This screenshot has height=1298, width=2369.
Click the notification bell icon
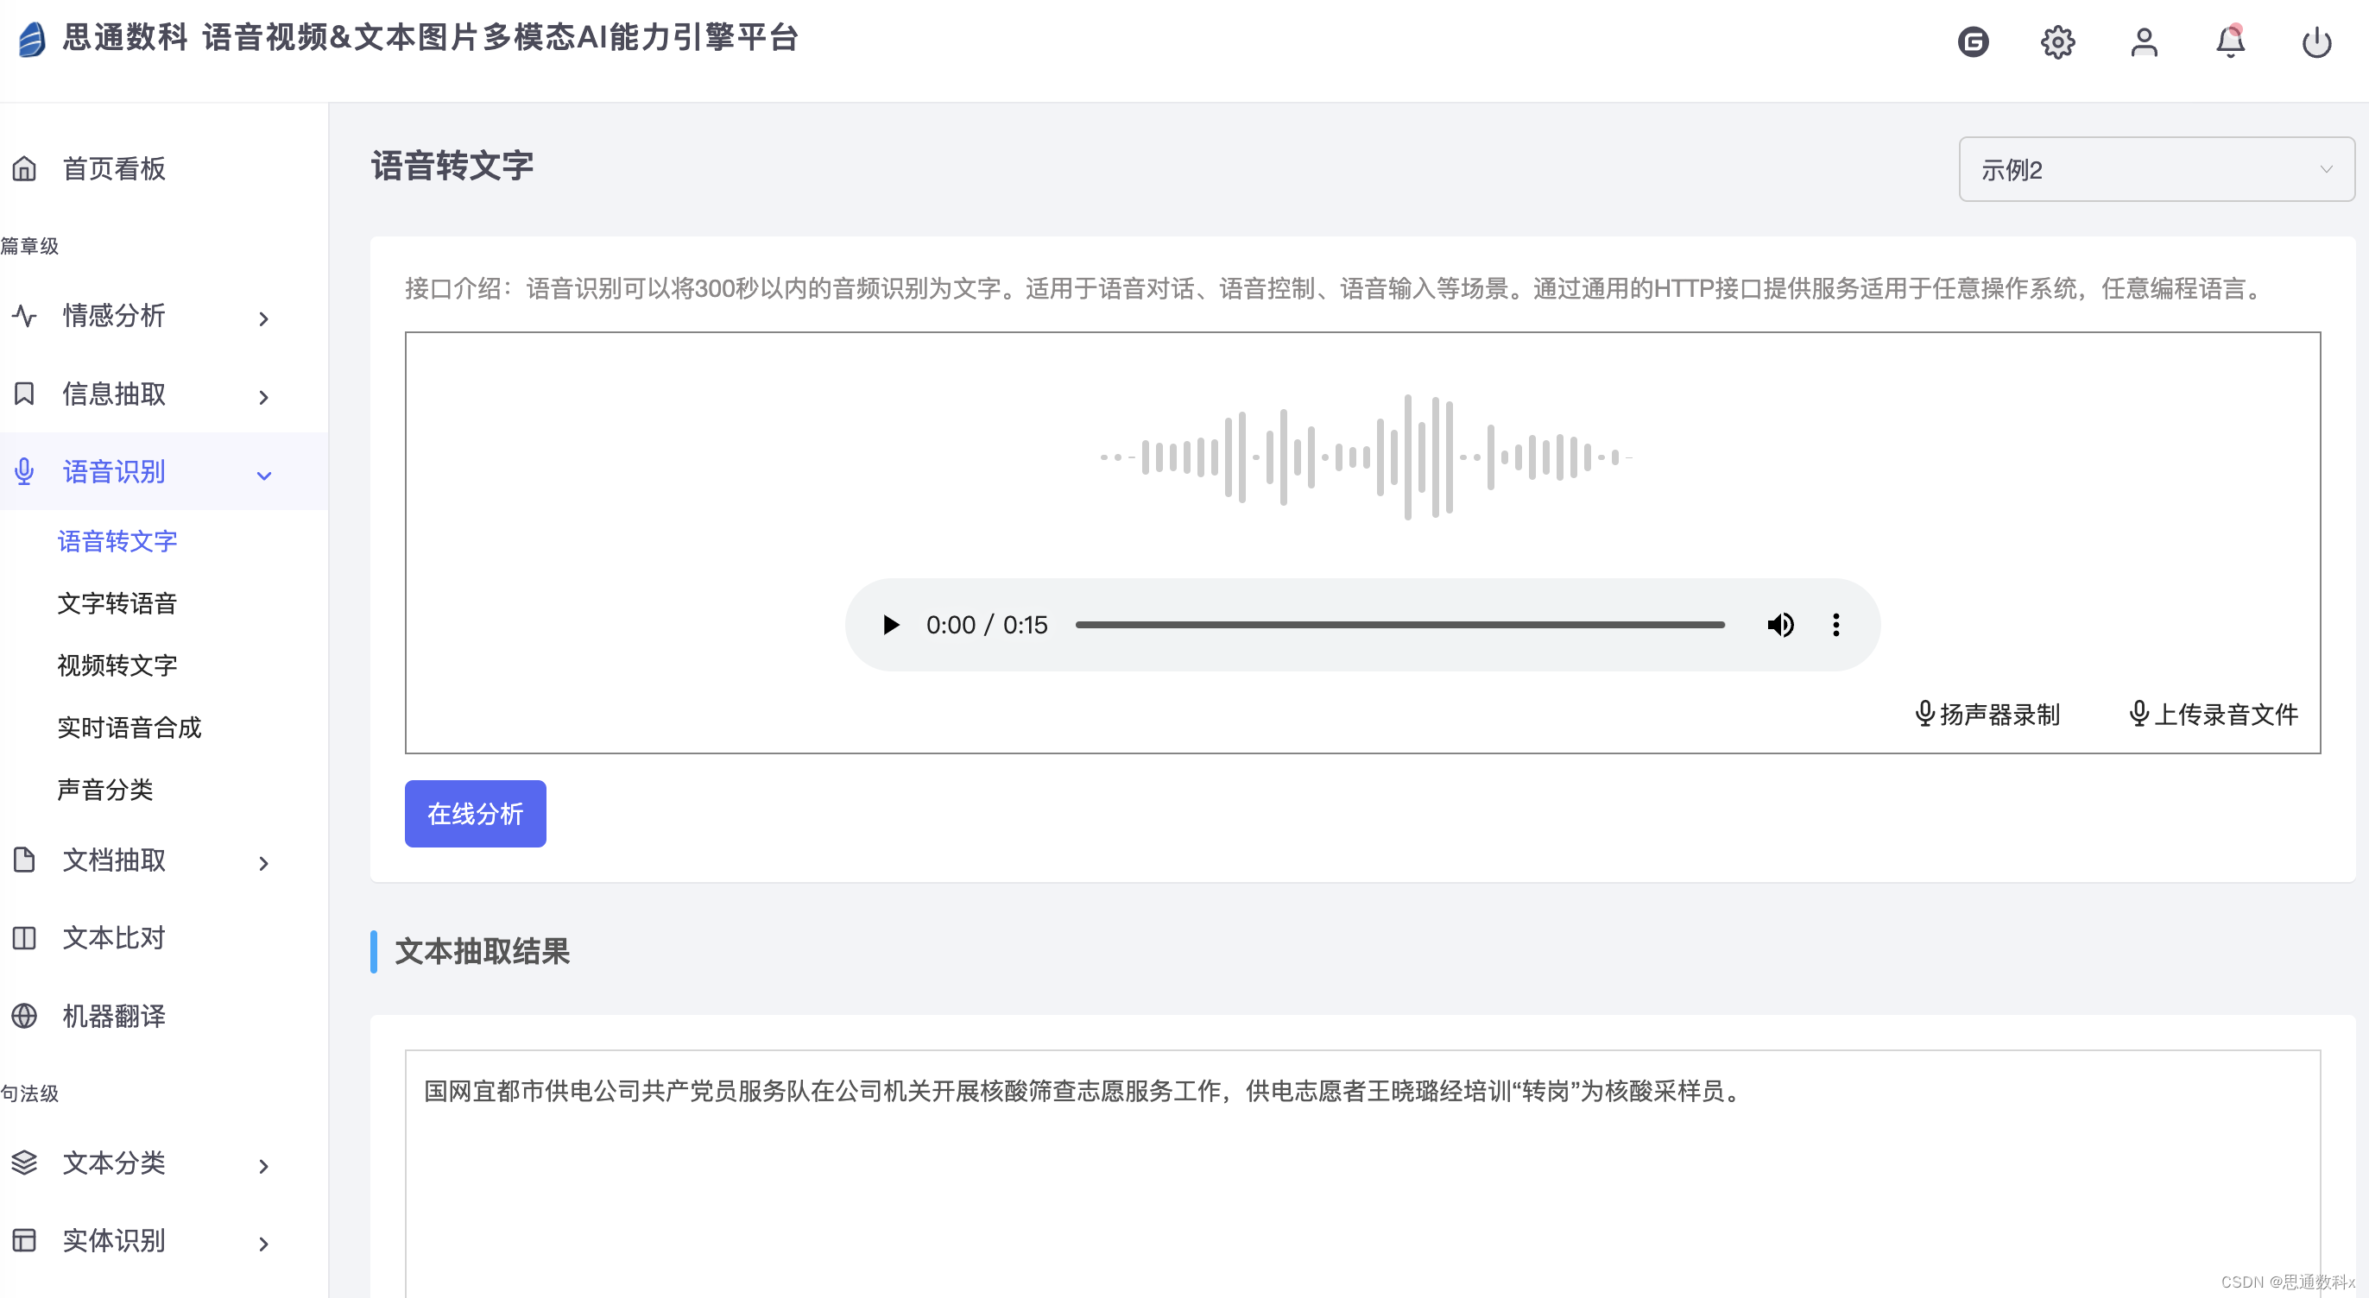point(2230,42)
